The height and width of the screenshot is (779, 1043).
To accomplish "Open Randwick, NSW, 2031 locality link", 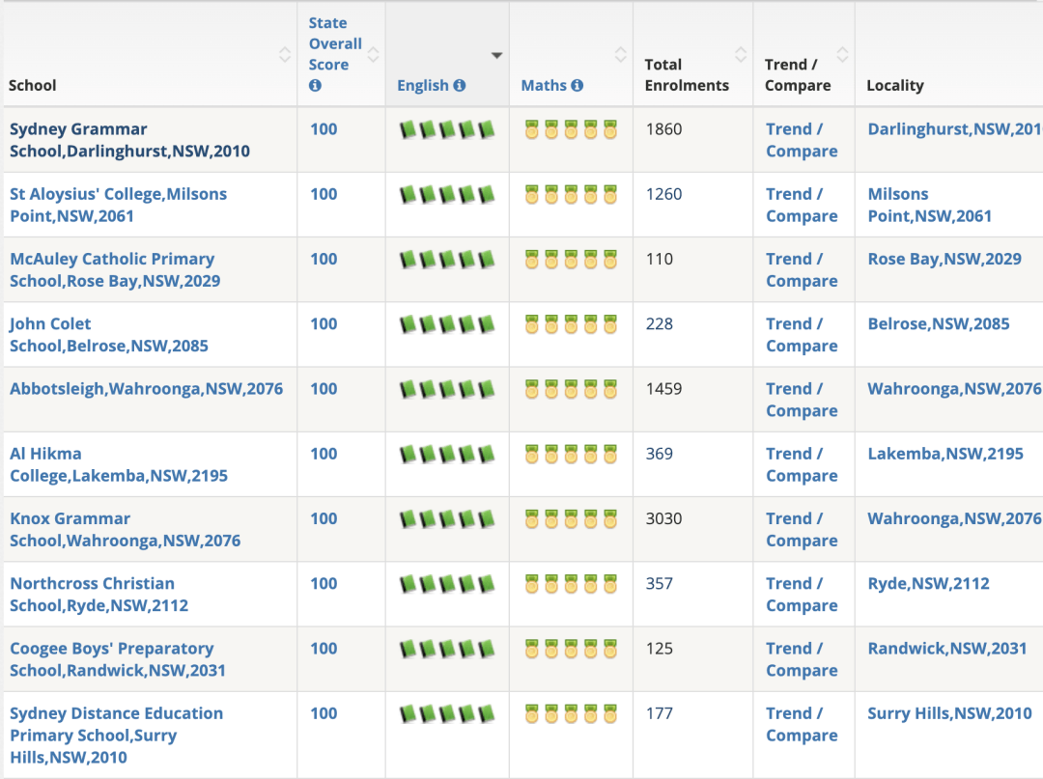I will pos(947,649).
